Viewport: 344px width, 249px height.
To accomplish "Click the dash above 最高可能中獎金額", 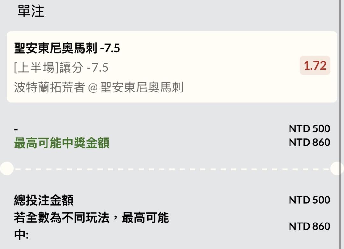I will click(x=16, y=129).
